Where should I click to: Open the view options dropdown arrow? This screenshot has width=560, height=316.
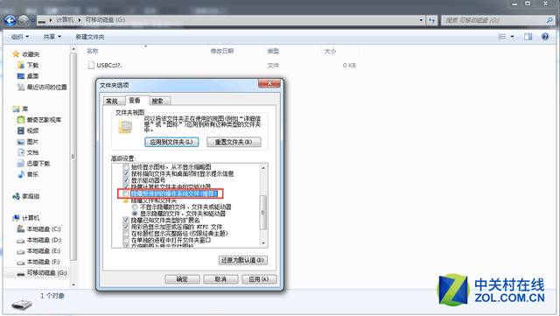[x=512, y=37]
